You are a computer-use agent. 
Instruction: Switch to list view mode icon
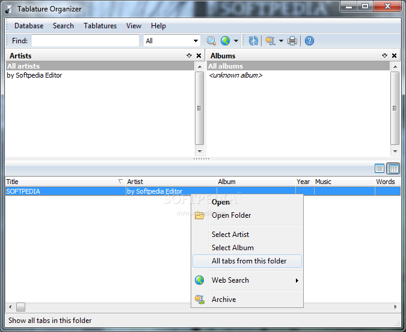click(x=380, y=168)
